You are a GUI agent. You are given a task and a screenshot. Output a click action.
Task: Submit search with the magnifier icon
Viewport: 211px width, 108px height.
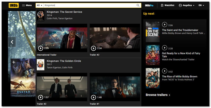coord(138,5)
